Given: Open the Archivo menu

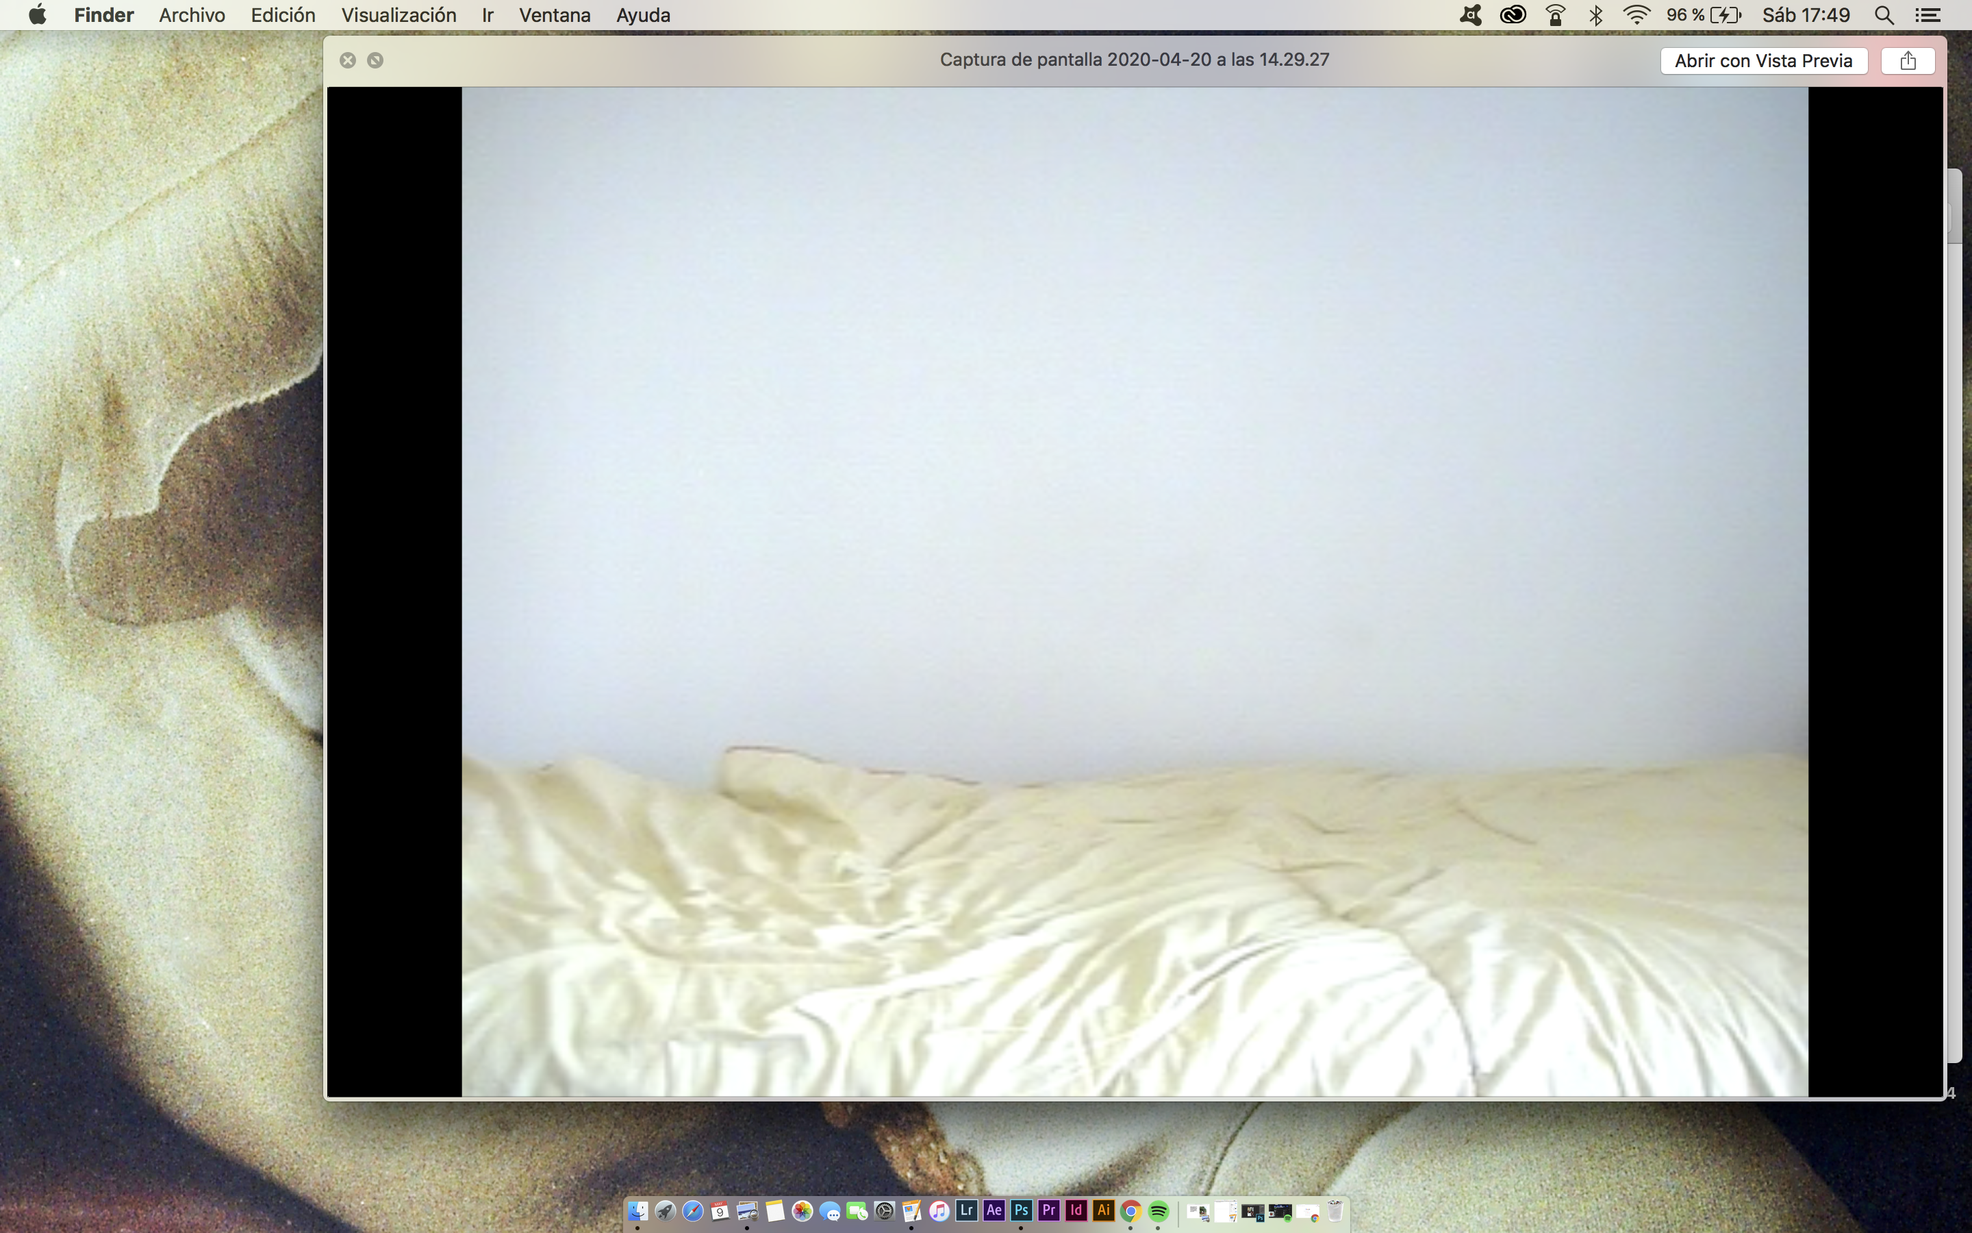Looking at the screenshot, I should tap(192, 14).
